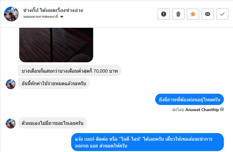
Task: Delete the conversation using the trash icon
Action: (178, 14)
